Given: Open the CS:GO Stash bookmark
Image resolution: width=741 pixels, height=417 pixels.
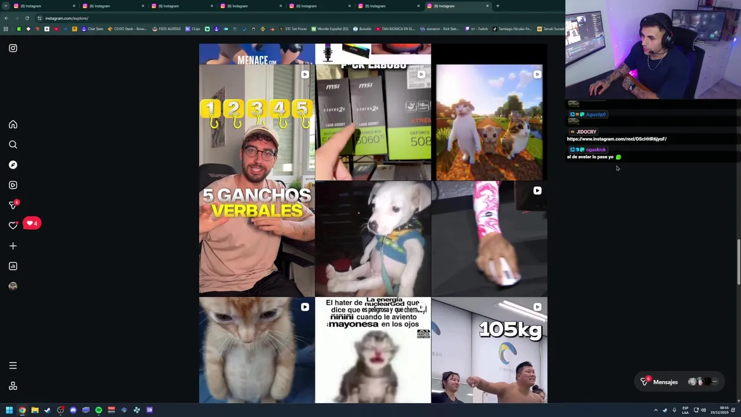Looking at the screenshot, I should (127, 29).
